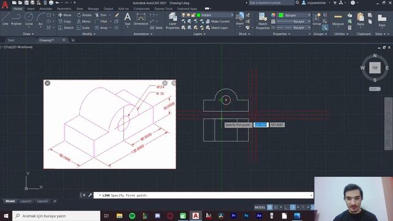The image size is (393, 221).
Task: Click the Stretch command
Action: tap(66, 28)
